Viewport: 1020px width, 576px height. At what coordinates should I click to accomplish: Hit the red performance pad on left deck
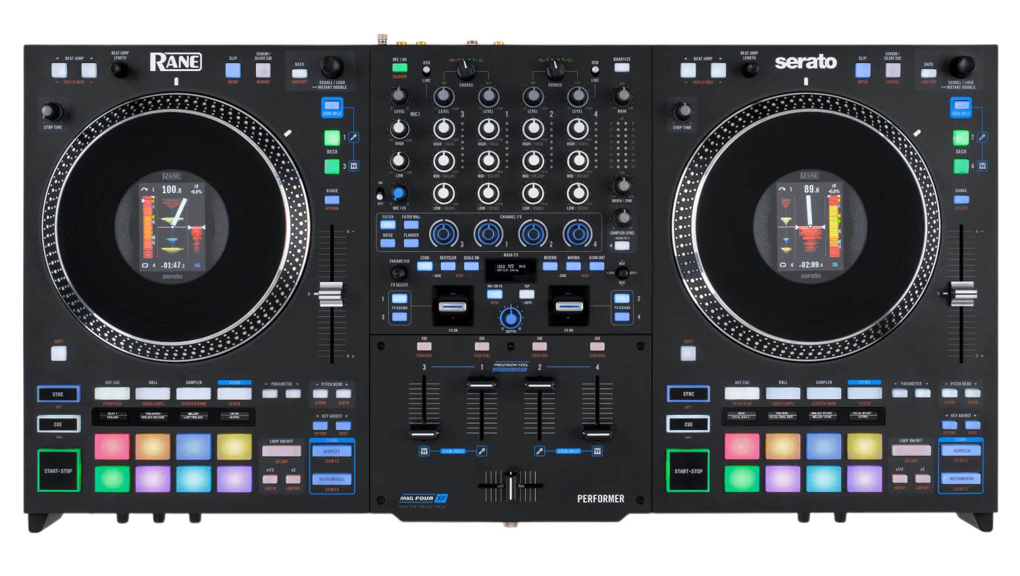coord(112,446)
